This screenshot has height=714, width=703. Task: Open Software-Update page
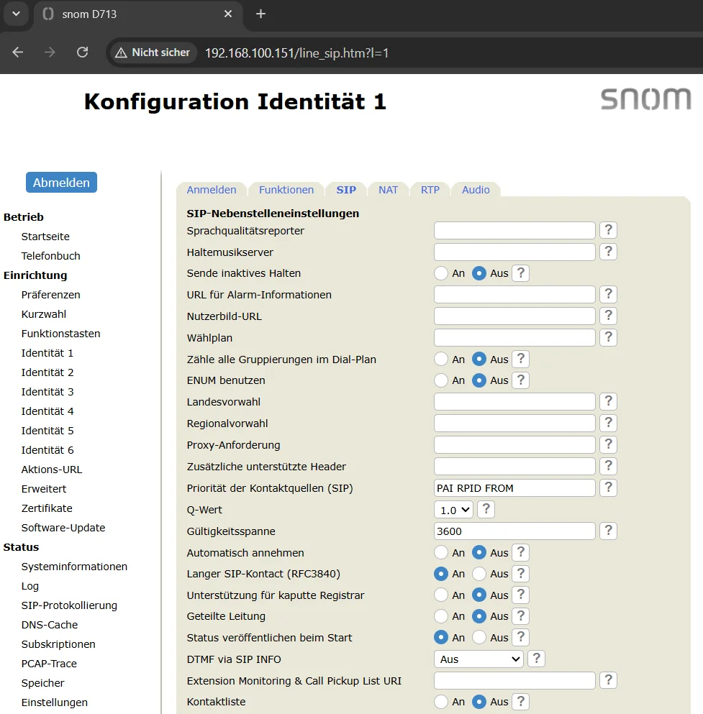click(63, 528)
